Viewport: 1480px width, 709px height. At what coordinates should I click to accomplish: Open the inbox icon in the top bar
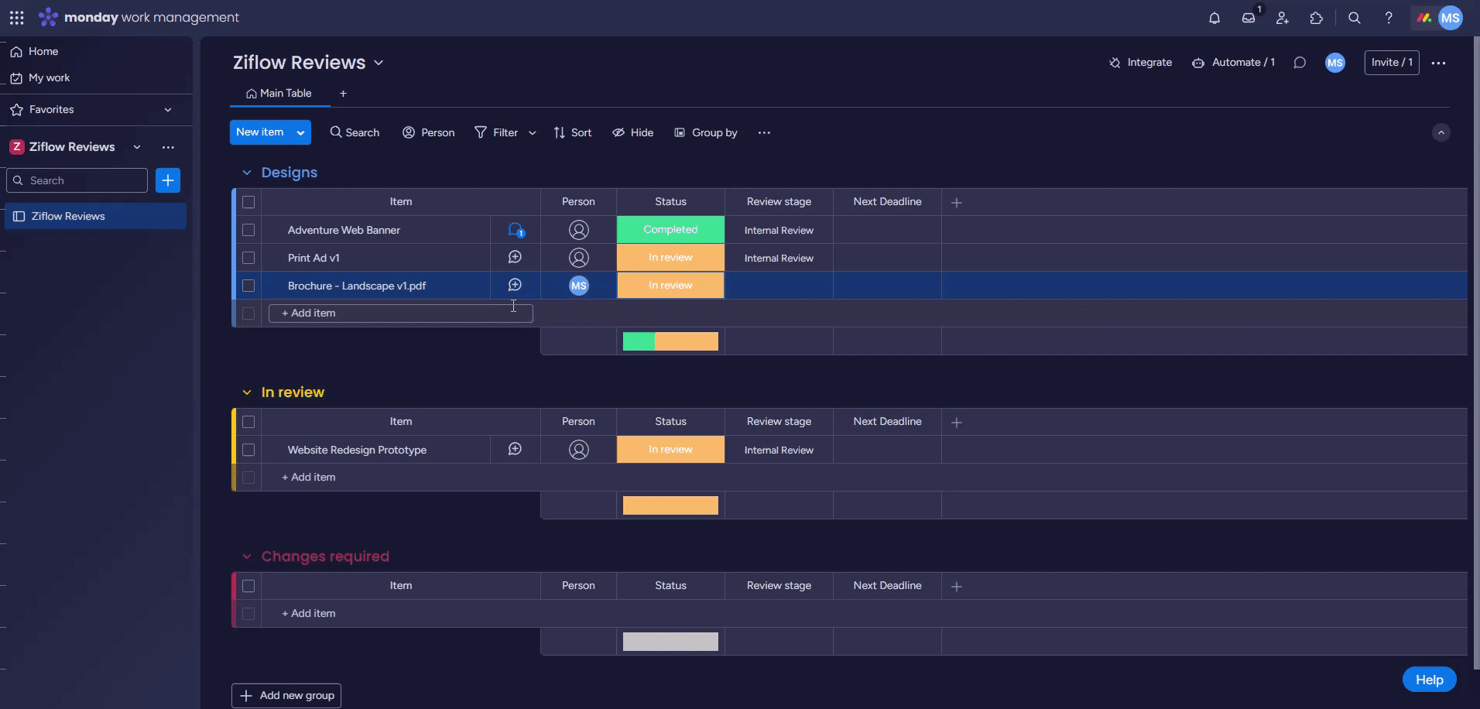pyautogui.click(x=1248, y=18)
